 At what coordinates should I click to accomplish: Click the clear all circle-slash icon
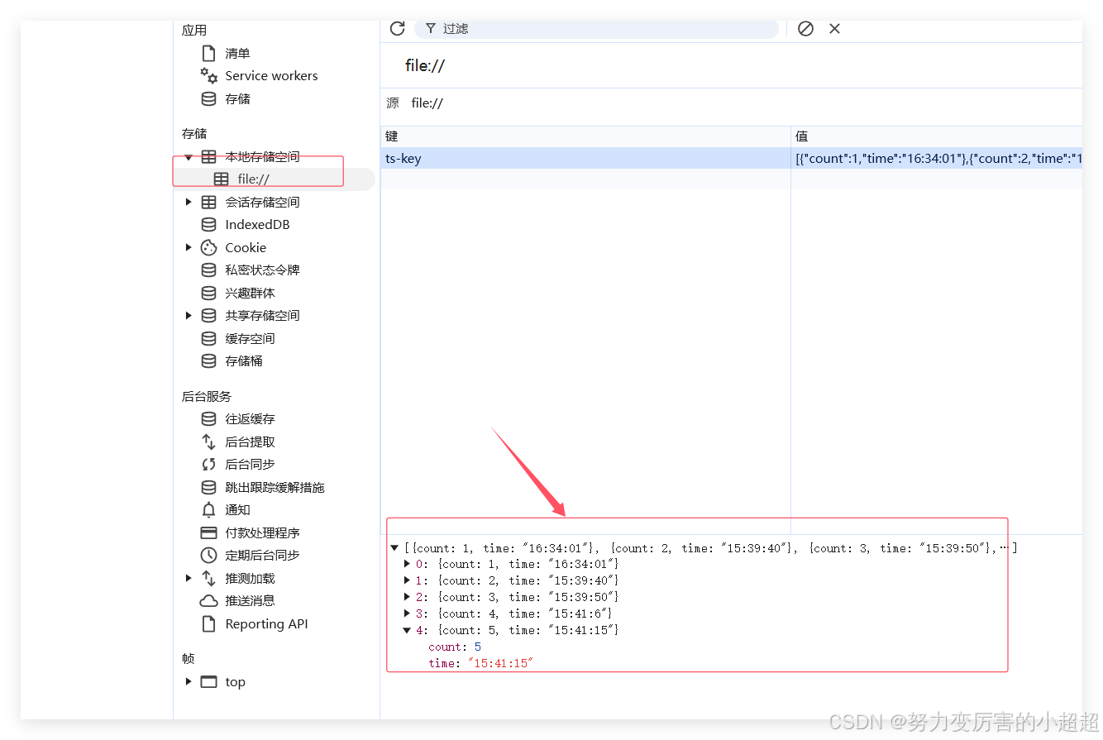805,29
